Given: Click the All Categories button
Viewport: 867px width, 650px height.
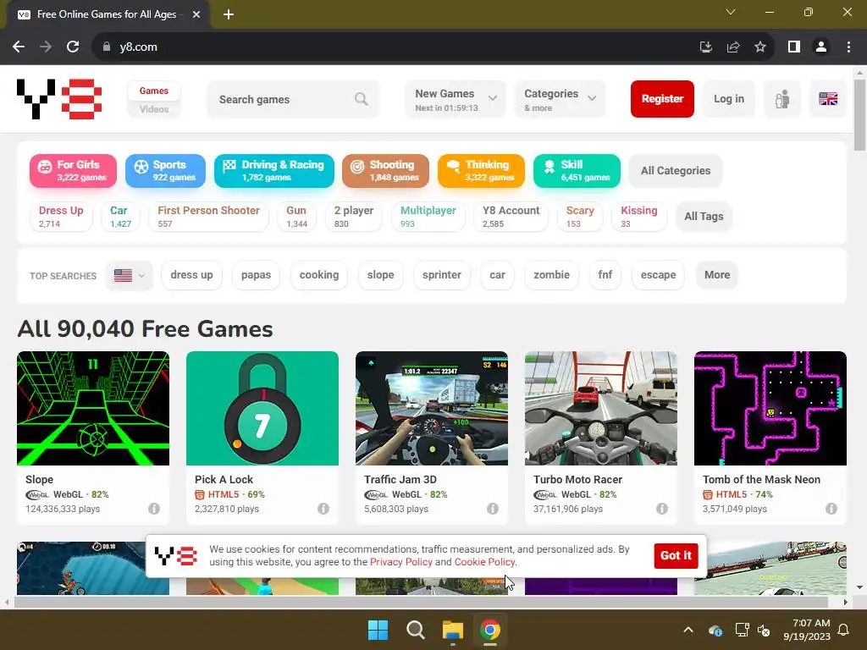Looking at the screenshot, I should (x=676, y=171).
